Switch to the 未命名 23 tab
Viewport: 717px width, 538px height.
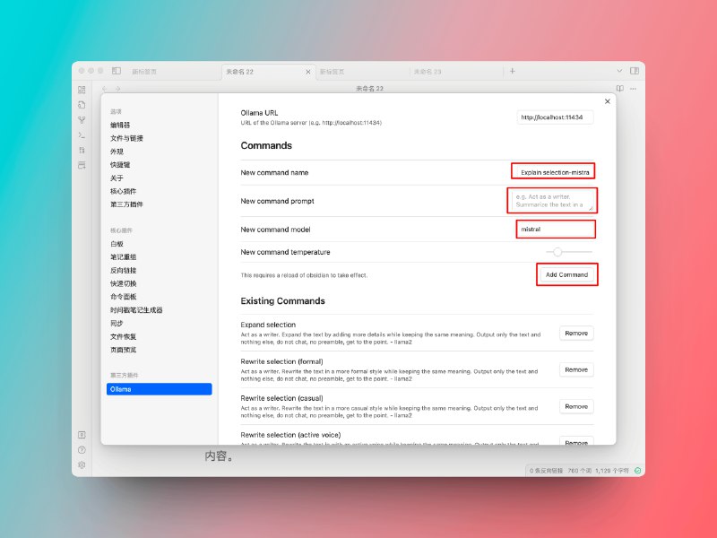[428, 72]
